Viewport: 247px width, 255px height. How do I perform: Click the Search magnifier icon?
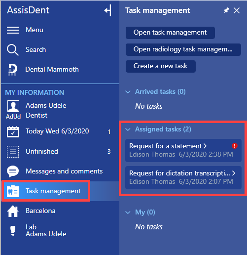coord(13,50)
